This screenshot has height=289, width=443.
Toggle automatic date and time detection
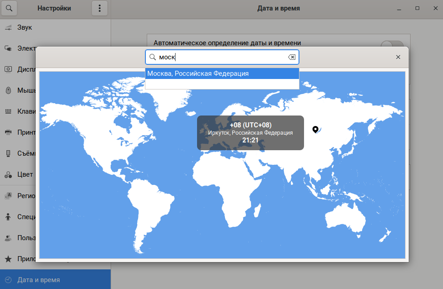pos(392,45)
